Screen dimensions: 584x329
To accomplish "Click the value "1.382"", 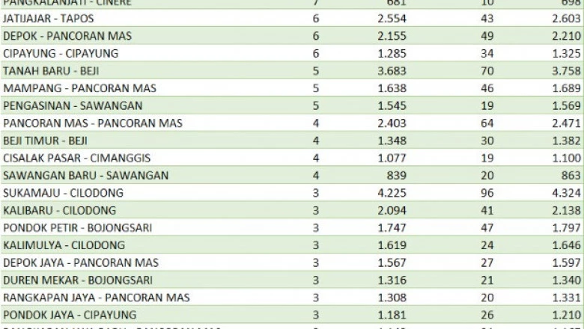I will (567, 141).
